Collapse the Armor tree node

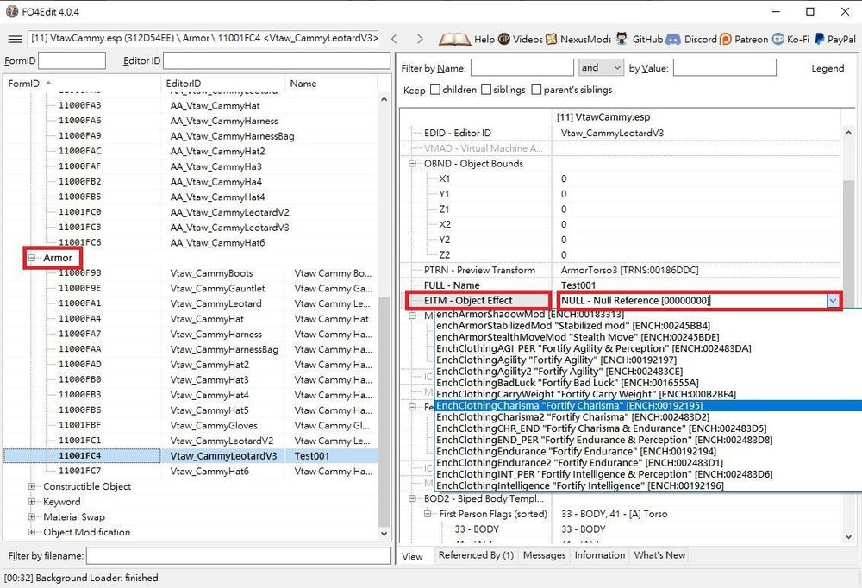pos(32,258)
